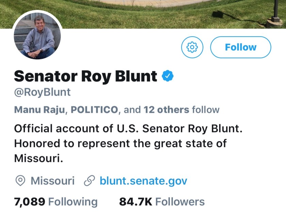Click the word follow after 12 others
Image resolution: width=286 pixels, height=218 pixels.
click(x=206, y=110)
